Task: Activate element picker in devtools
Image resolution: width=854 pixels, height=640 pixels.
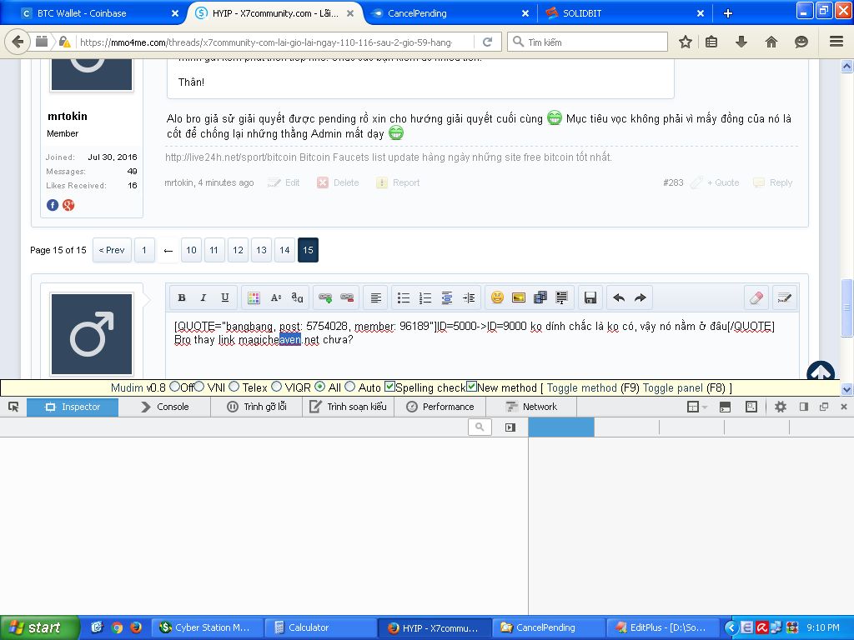Action: 13,407
